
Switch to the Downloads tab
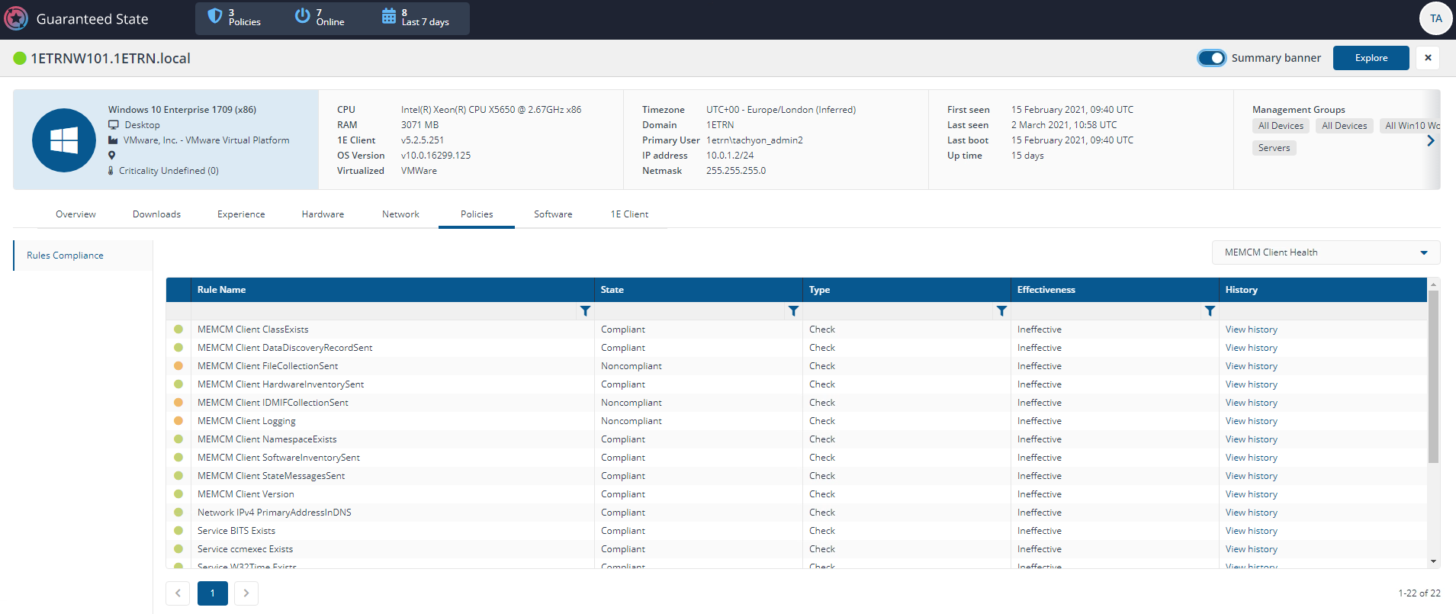(156, 214)
